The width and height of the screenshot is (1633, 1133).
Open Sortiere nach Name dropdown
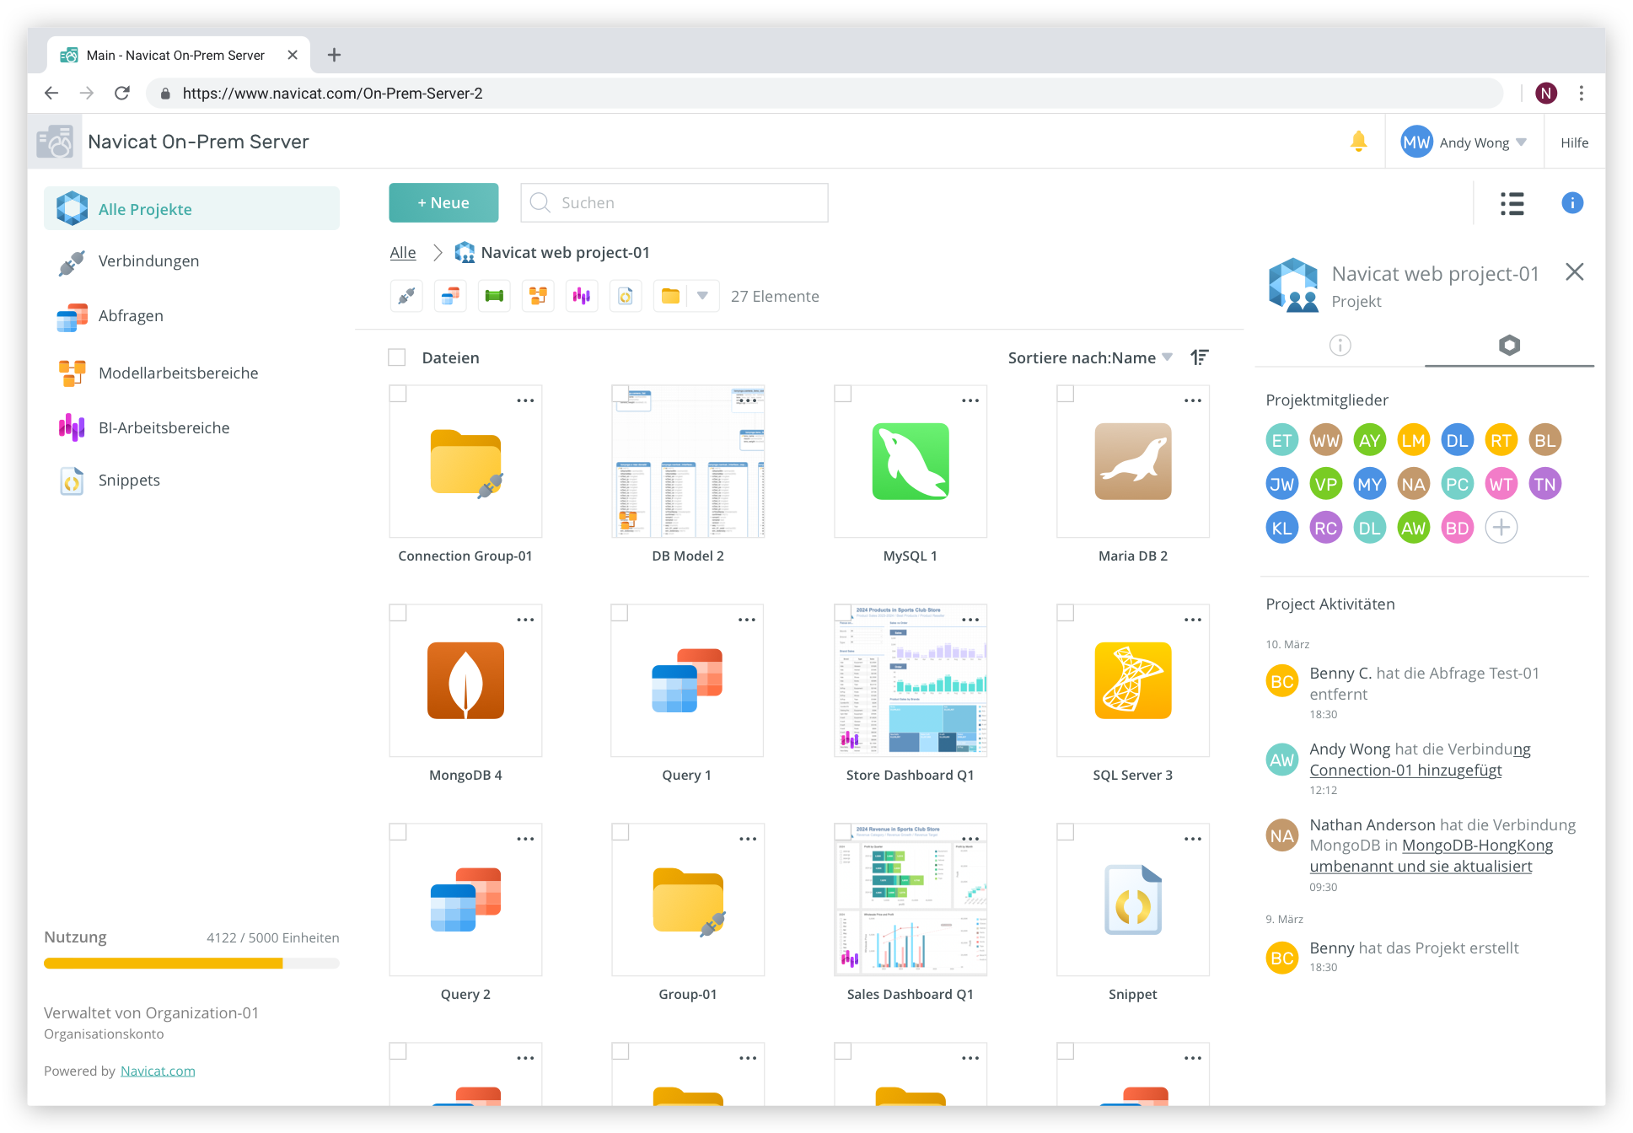point(1089,357)
